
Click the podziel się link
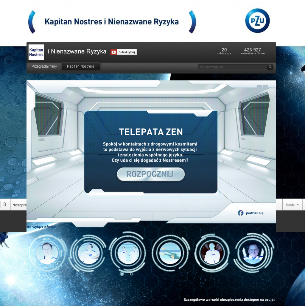(255, 213)
